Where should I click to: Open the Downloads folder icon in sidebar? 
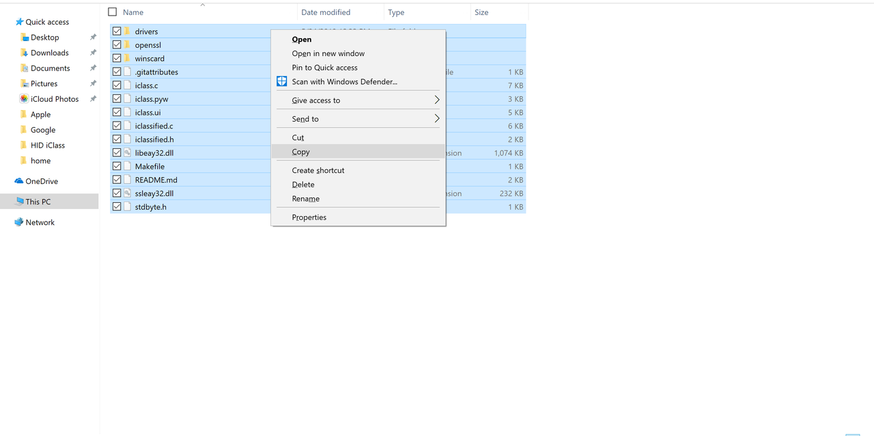coord(25,53)
